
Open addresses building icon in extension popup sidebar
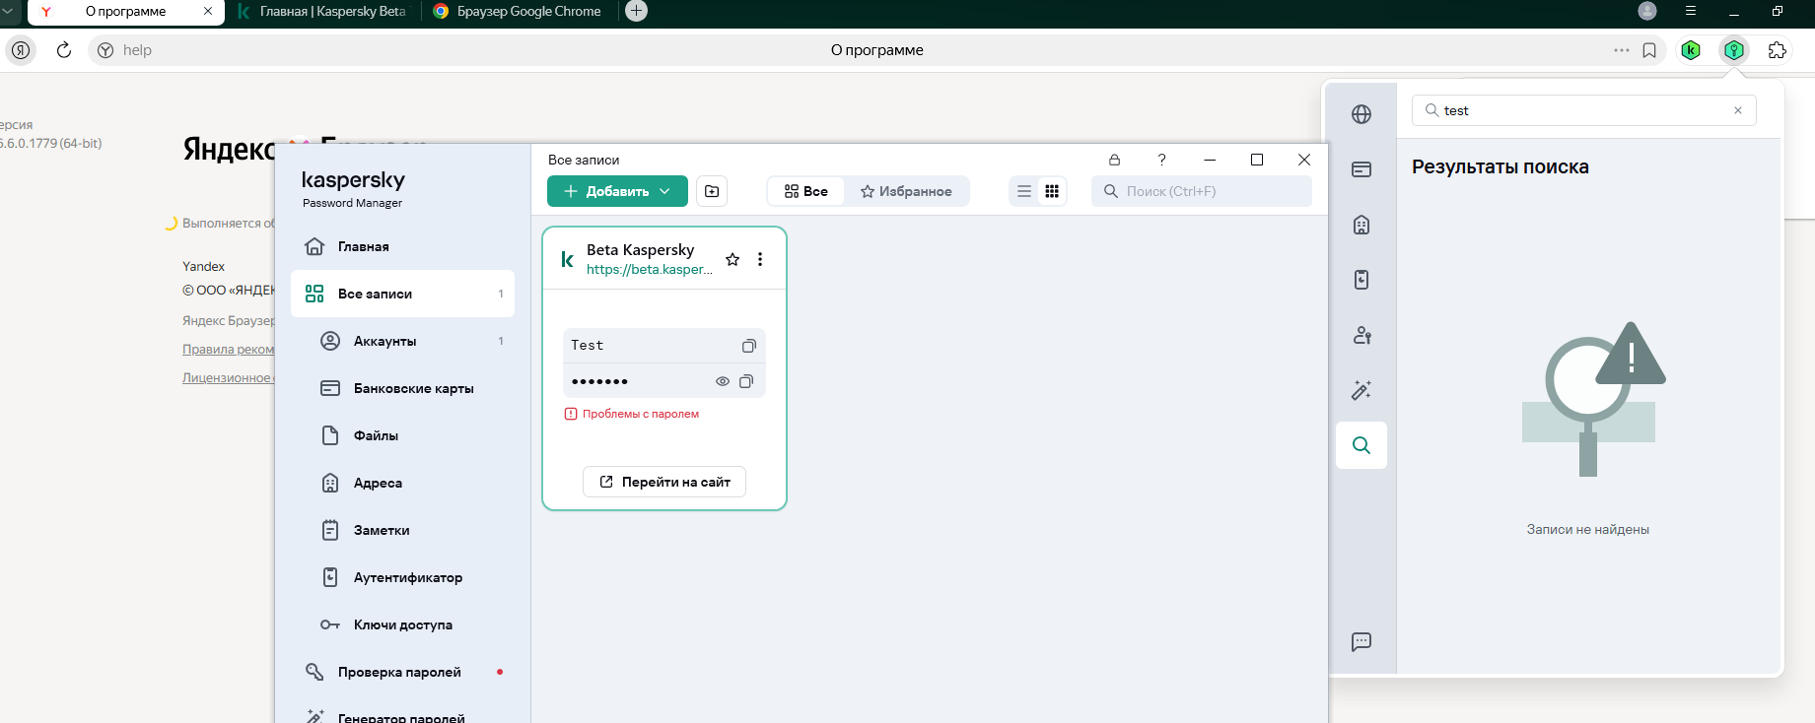(x=1361, y=225)
